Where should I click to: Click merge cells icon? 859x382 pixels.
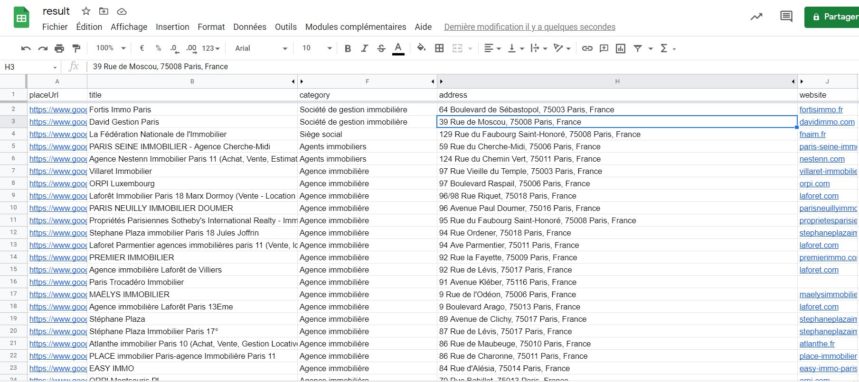457,48
